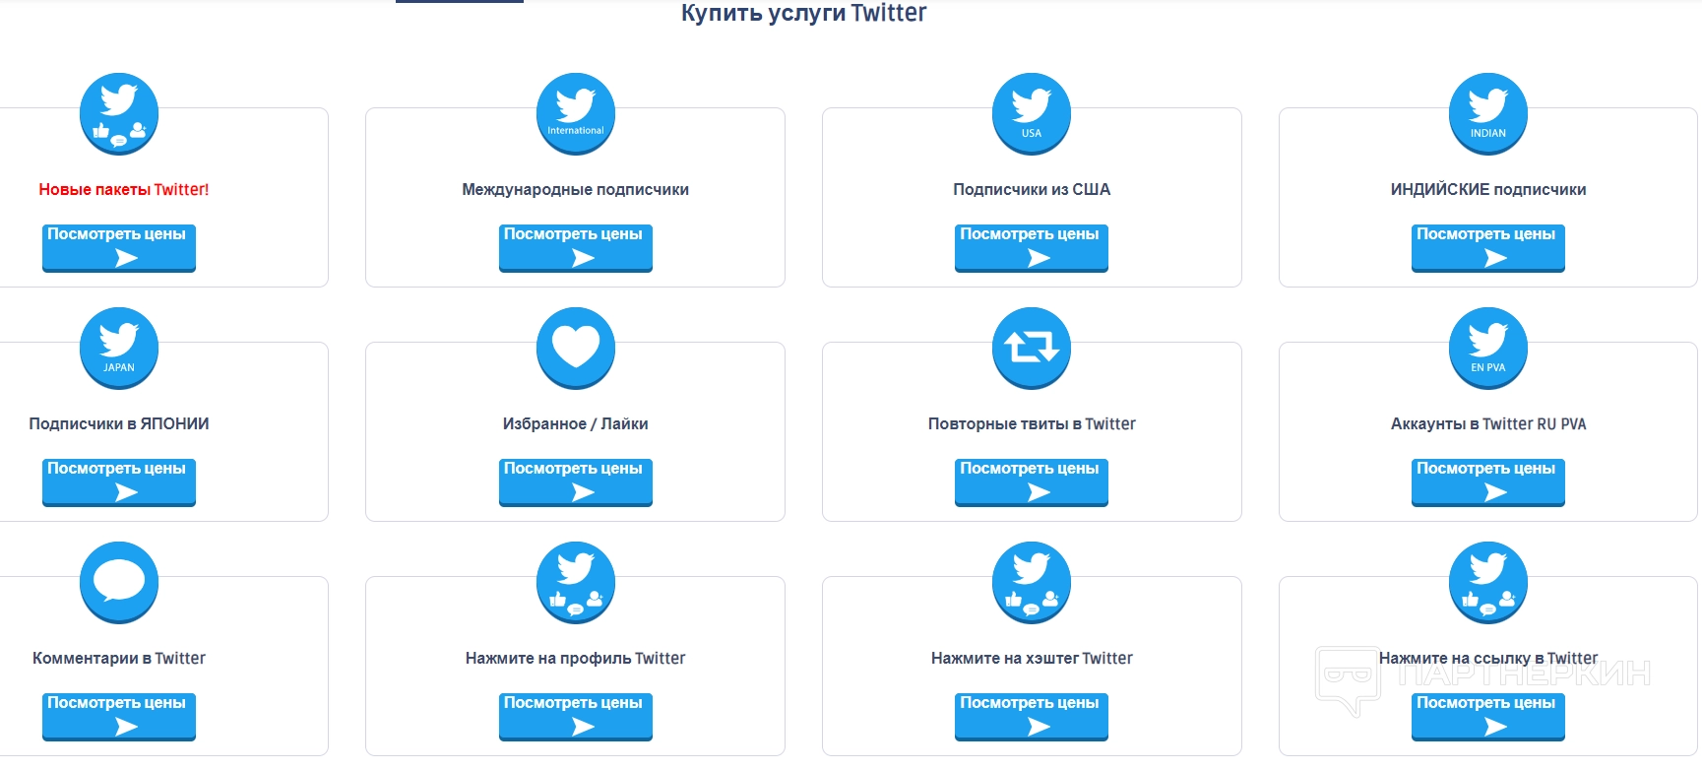The height and width of the screenshot is (770, 1702).
Task: Click the retweet arrows icon
Action: (x=1031, y=348)
